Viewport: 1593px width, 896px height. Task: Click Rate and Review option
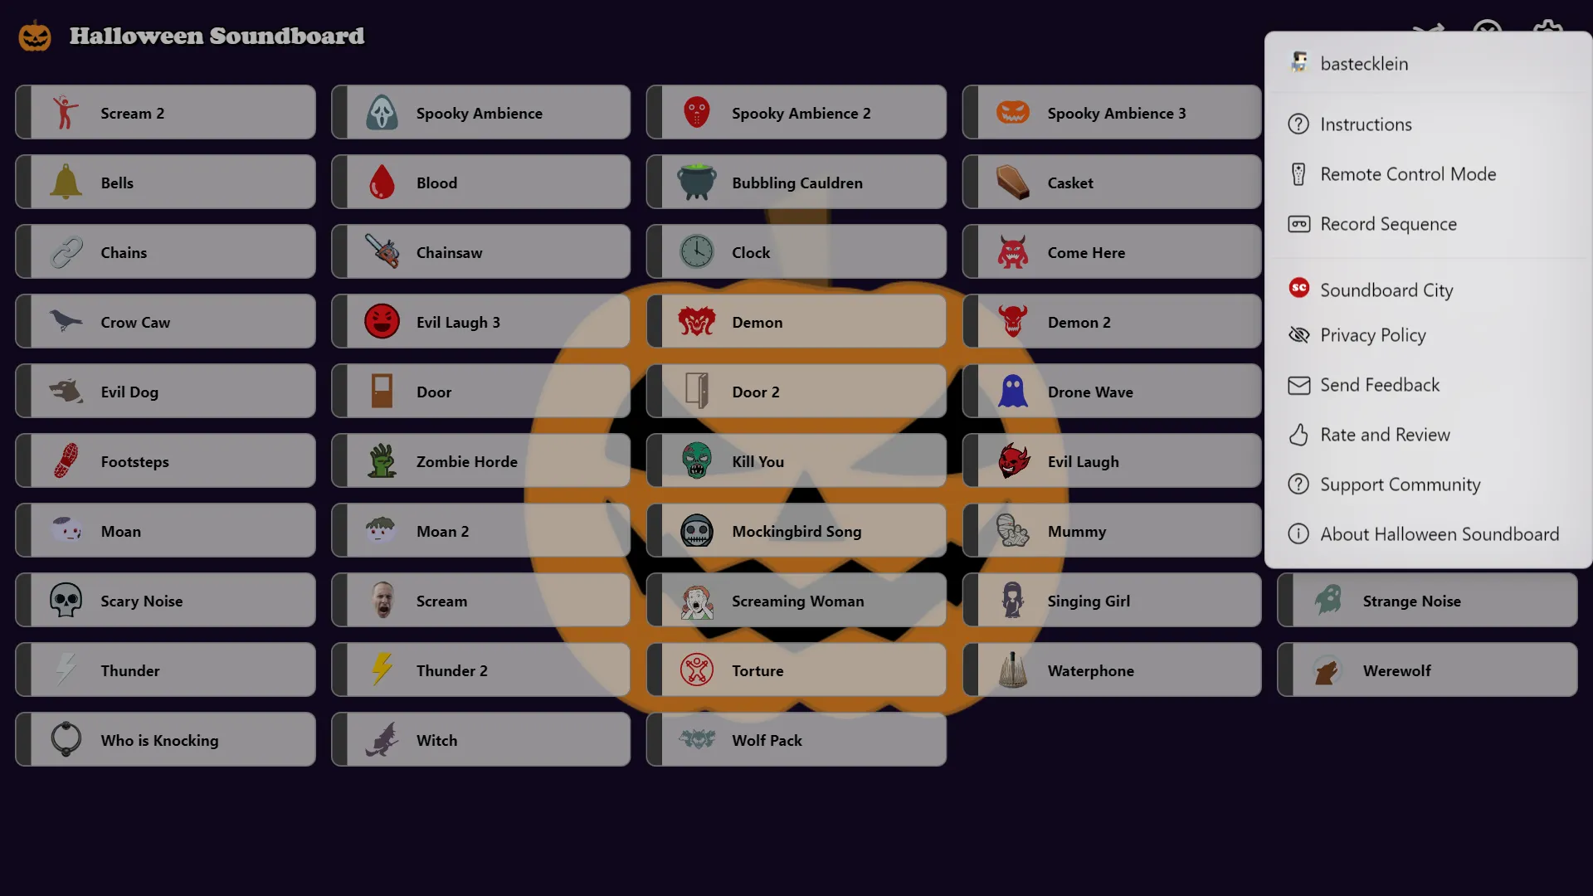pyautogui.click(x=1384, y=433)
